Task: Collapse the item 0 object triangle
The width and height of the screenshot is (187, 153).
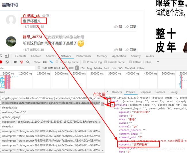Action: pos(115,109)
